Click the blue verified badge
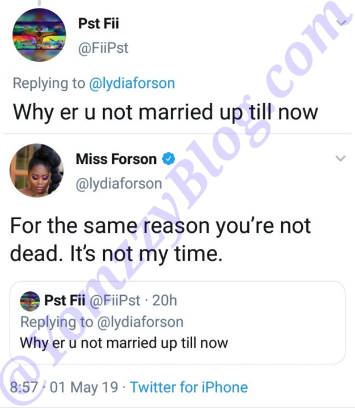Viewport: 355px width, 408px height. click(169, 159)
